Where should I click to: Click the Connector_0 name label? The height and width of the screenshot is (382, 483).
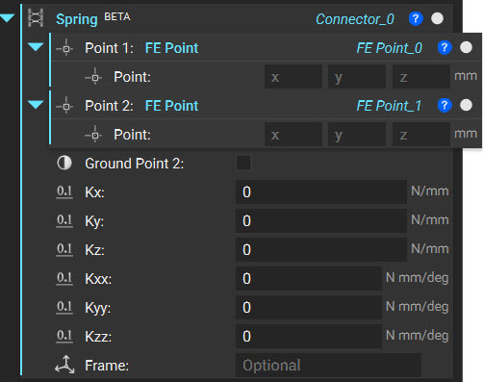pyautogui.click(x=355, y=19)
